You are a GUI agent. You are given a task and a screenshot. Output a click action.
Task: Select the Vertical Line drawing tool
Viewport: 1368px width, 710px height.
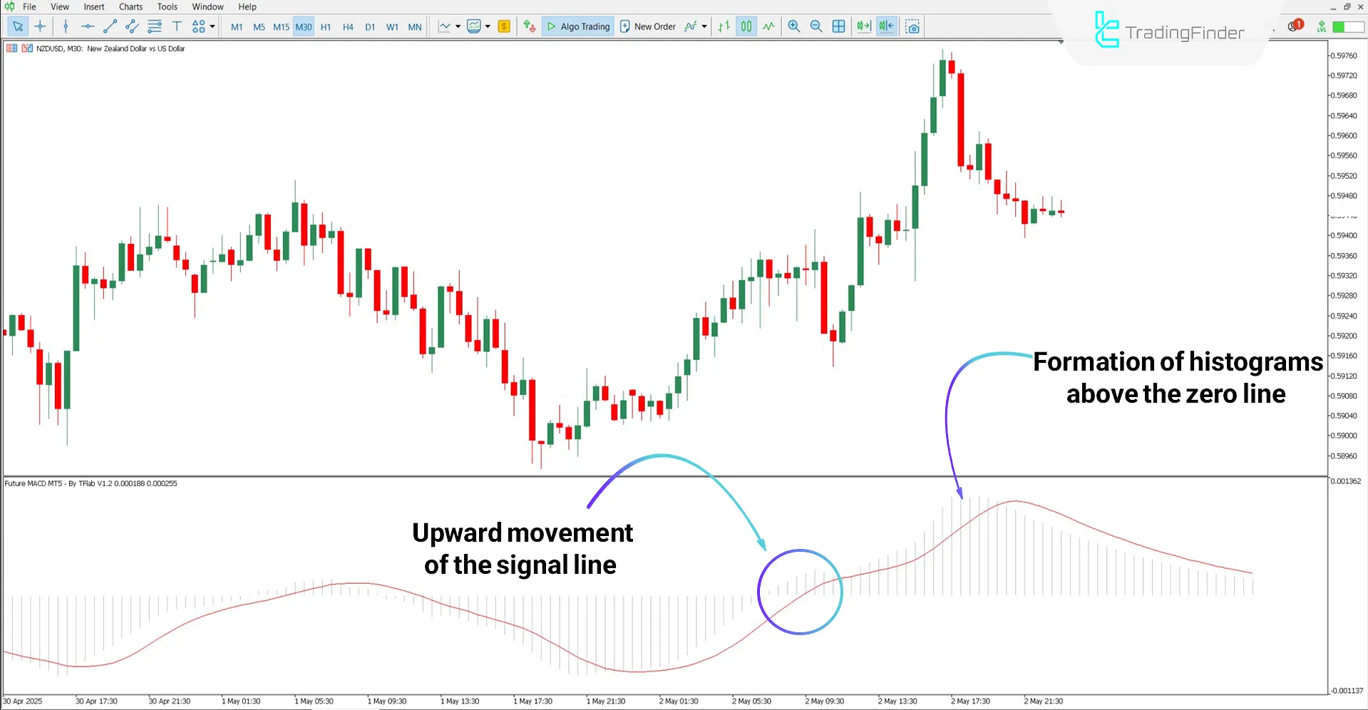(x=66, y=26)
